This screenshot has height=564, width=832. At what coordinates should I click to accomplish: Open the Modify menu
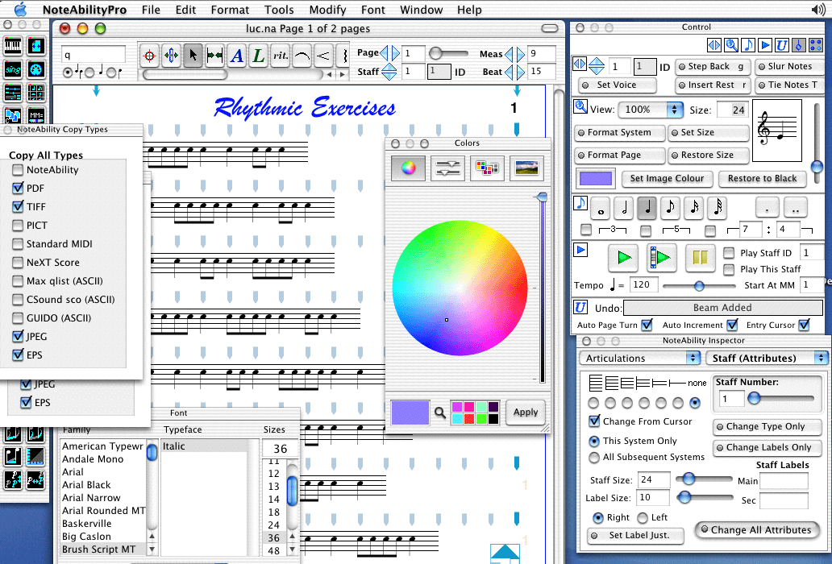coord(327,10)
